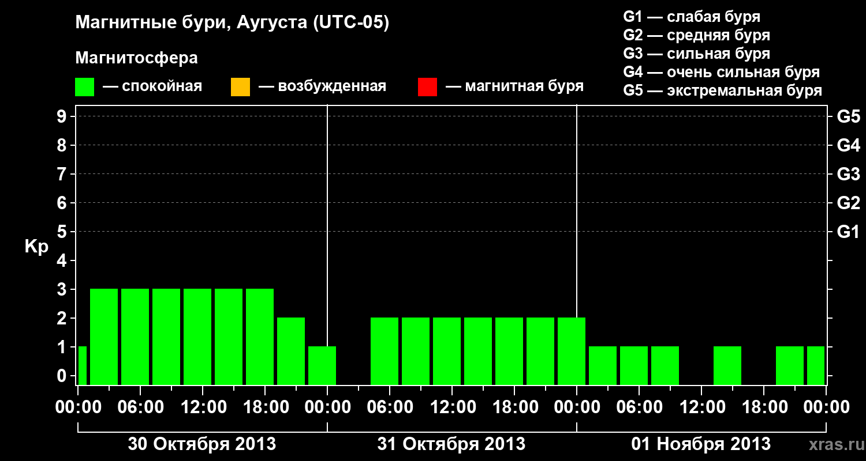Click the final narrow Kp 1 bar on 01 Ноября
866x461 pixels.
click(816, 365)
